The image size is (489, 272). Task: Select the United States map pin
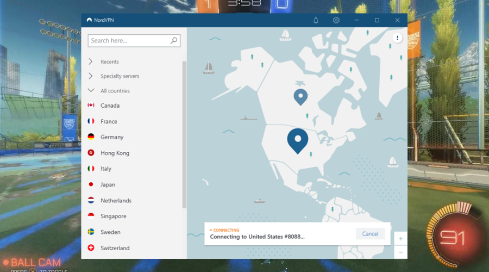coord(298,141)
